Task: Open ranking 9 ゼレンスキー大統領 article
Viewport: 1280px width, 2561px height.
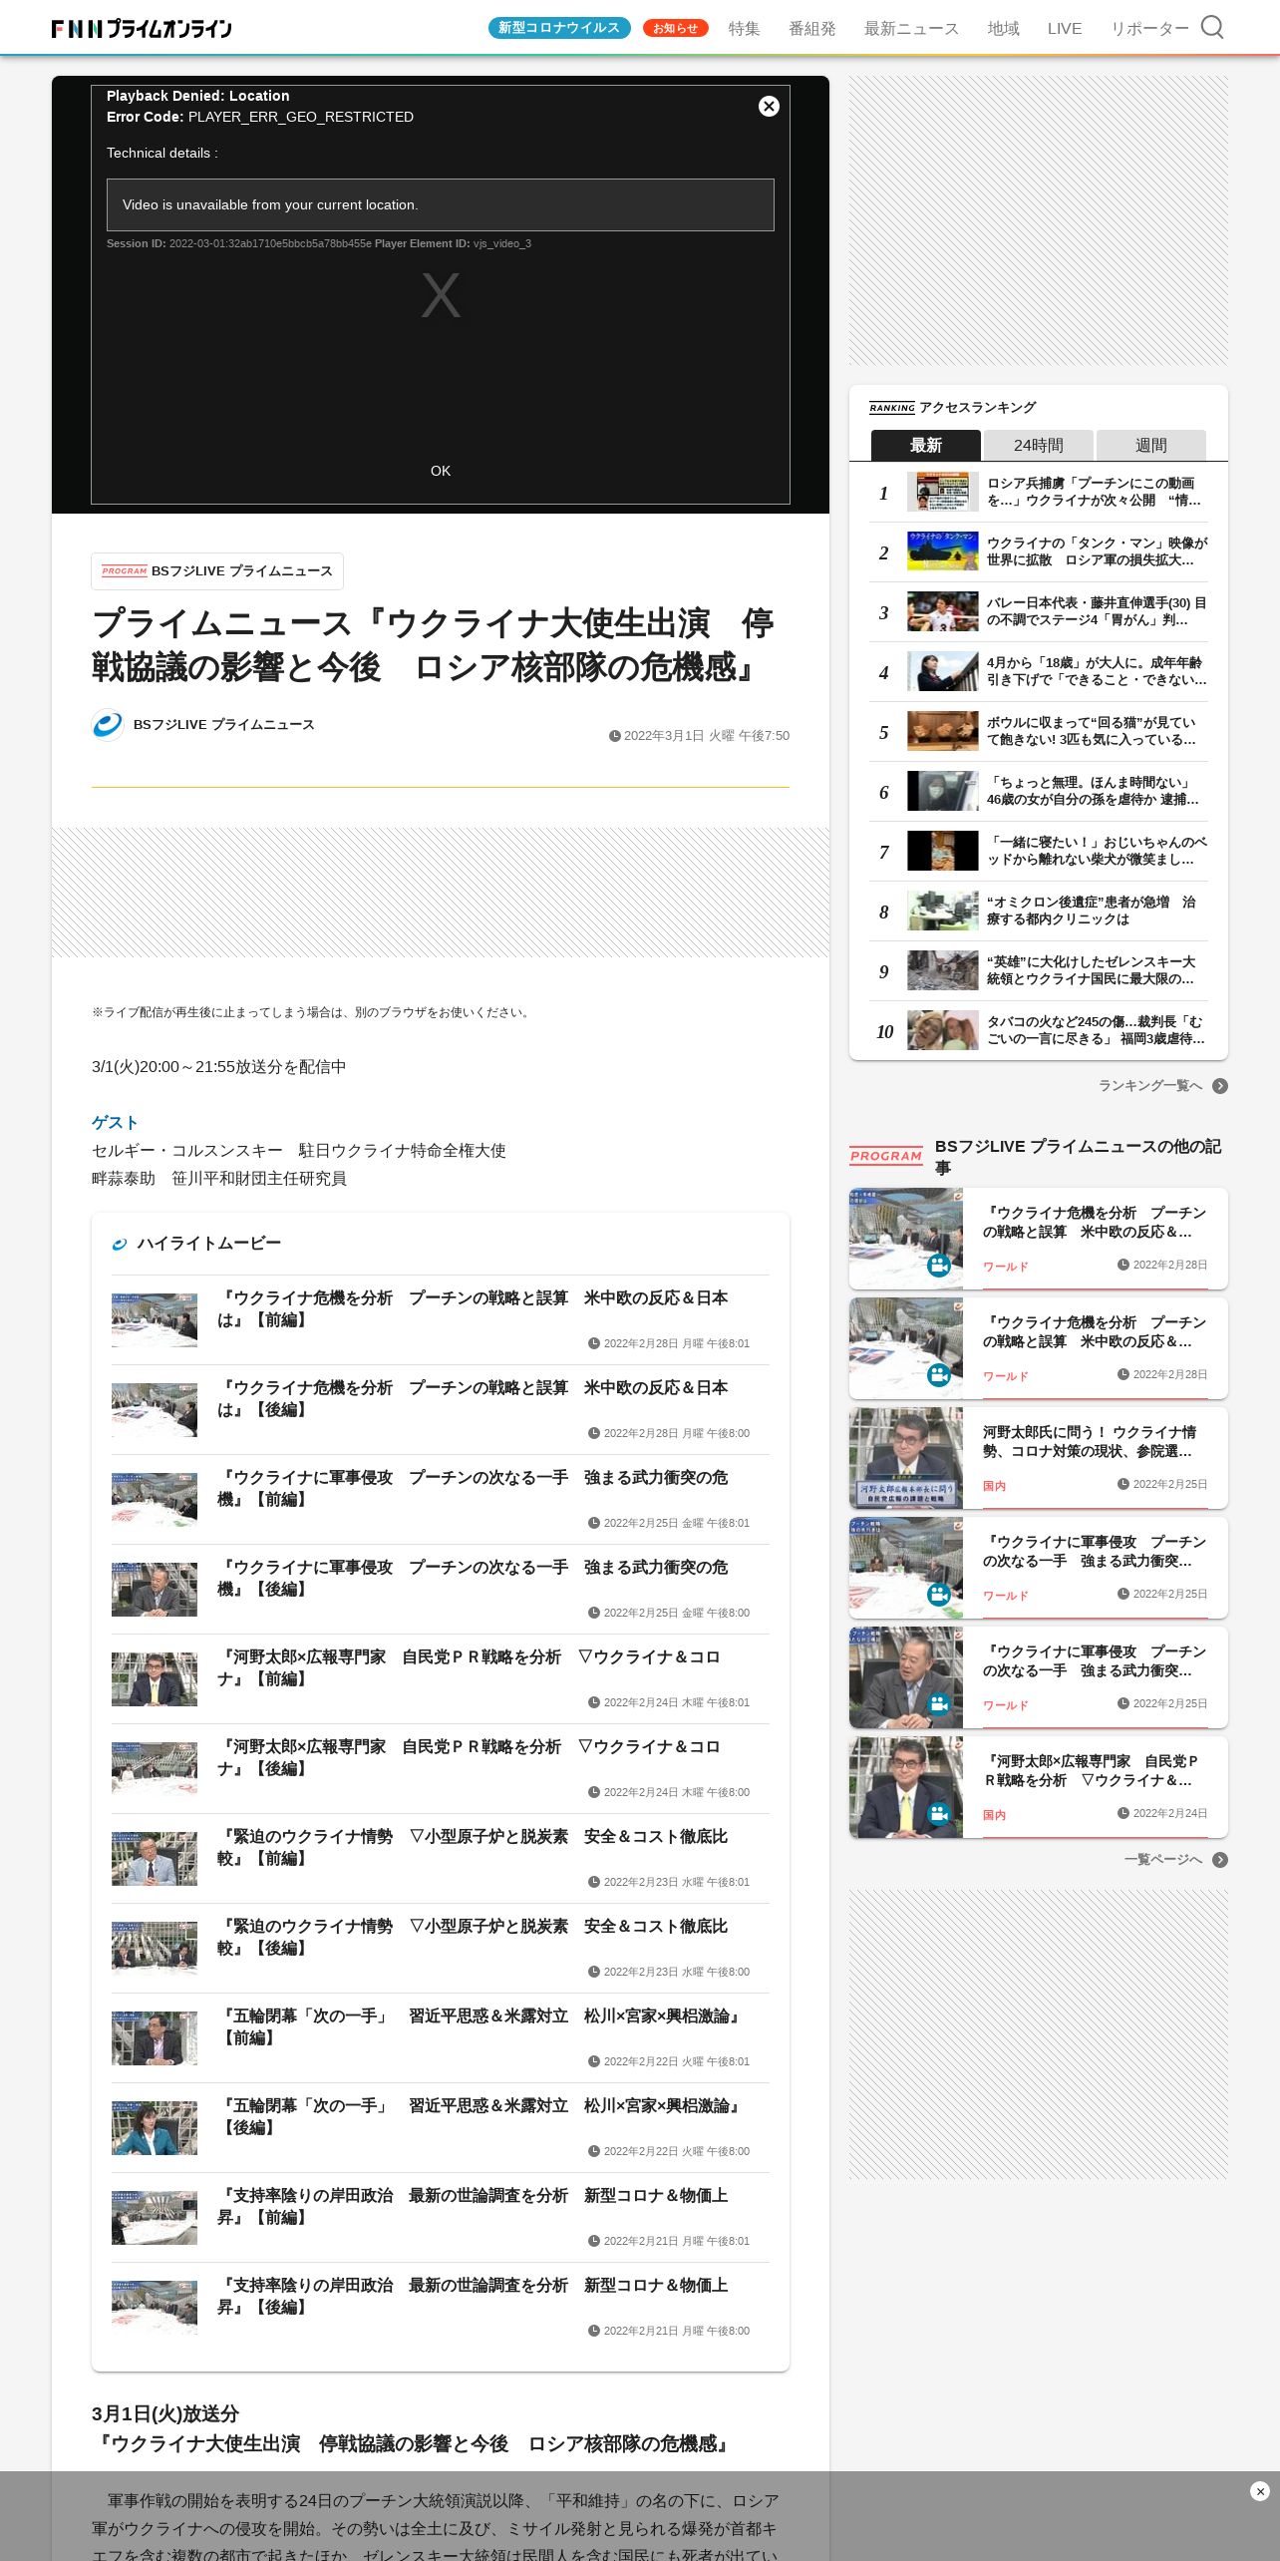Action: click(x=1038, y=970)
